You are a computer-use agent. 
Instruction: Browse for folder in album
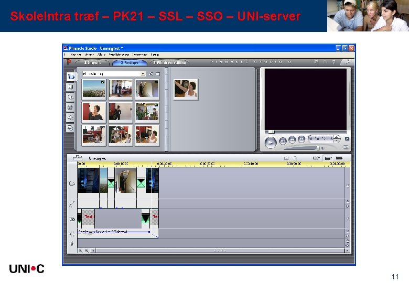(158, 74)
